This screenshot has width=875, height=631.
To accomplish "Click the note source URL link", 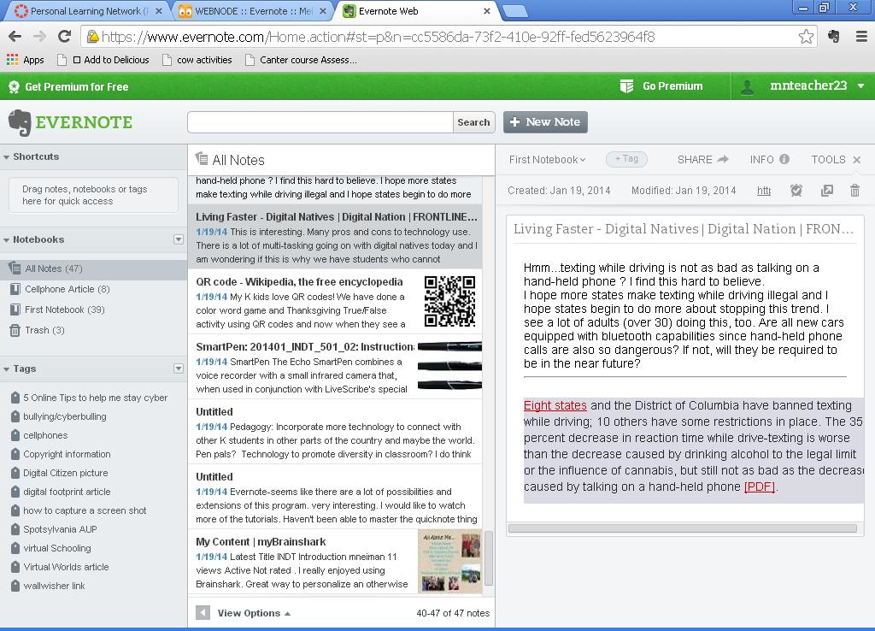I will (x=764, y=191).
